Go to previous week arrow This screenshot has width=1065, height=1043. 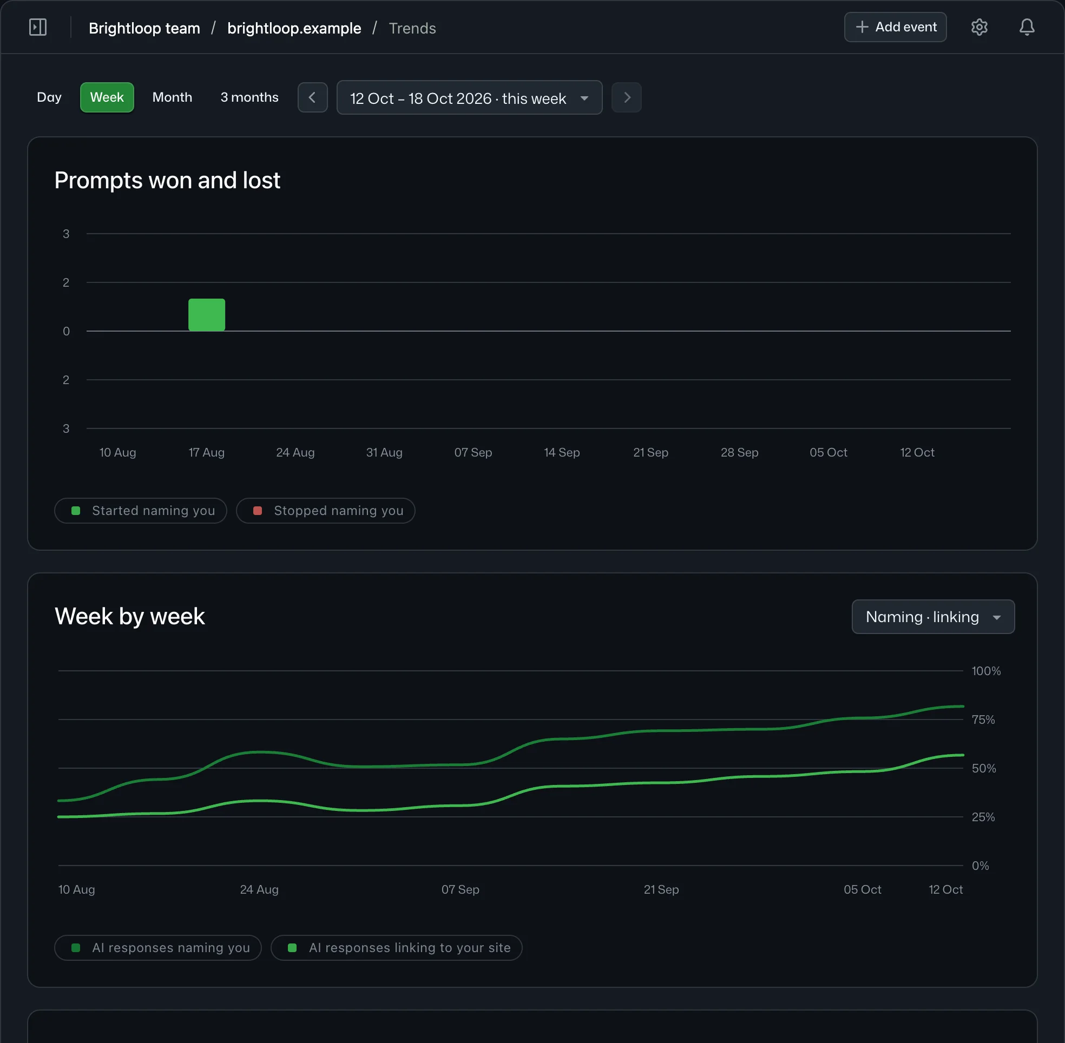312,97
